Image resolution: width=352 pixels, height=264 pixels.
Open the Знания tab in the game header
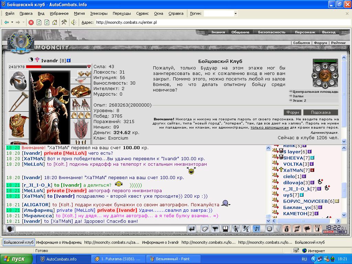218,32
